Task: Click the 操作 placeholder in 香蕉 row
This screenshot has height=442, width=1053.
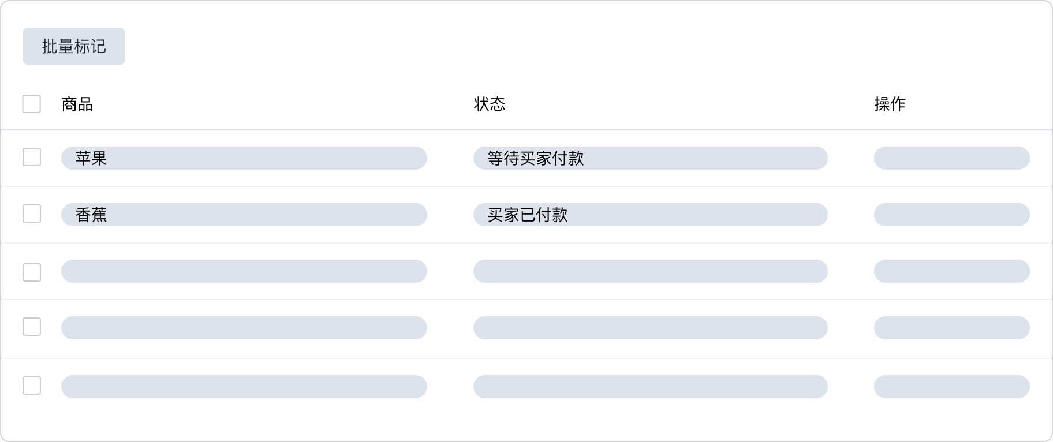Action: tap(951, 215)
